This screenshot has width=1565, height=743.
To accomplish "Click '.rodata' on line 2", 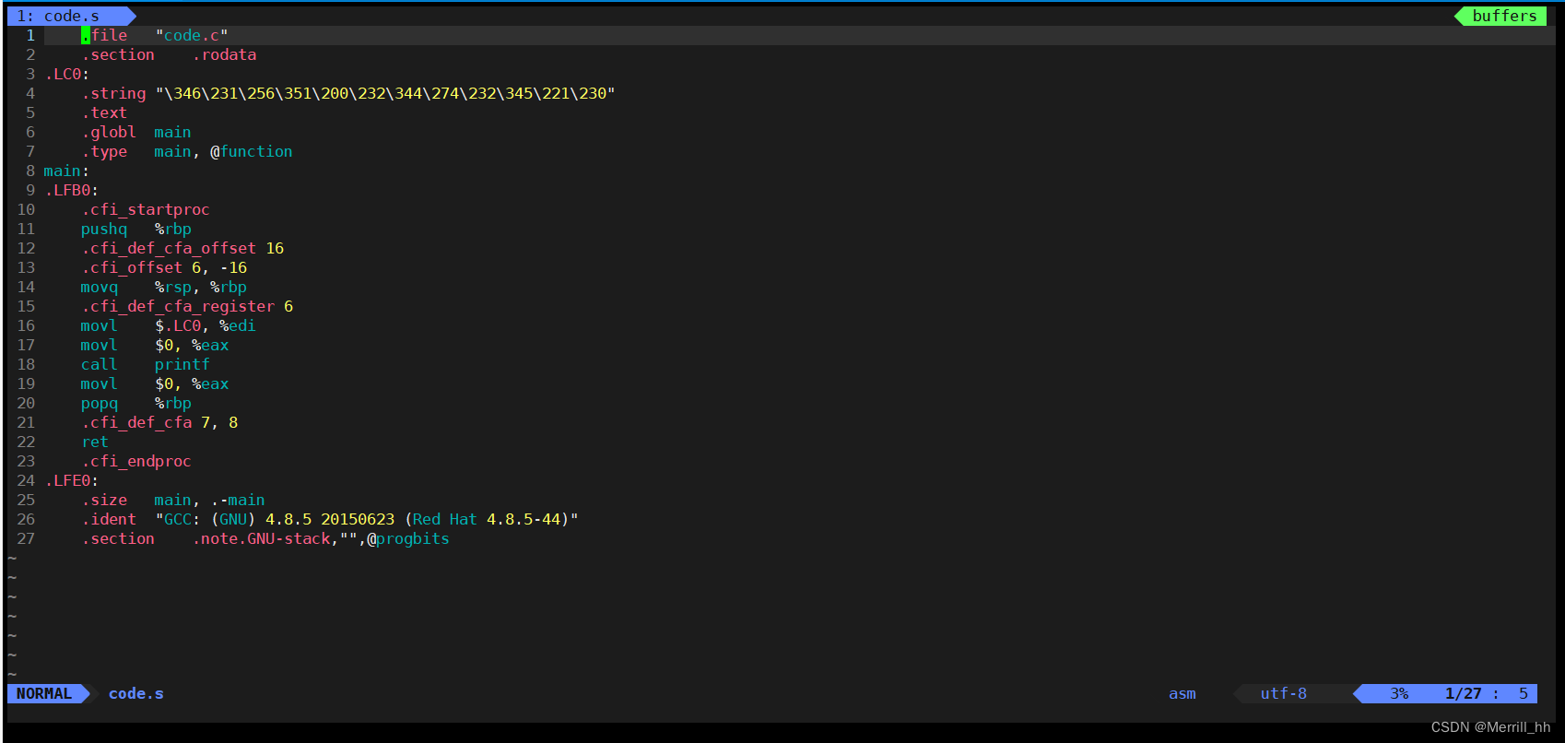I will coord(224,54).
